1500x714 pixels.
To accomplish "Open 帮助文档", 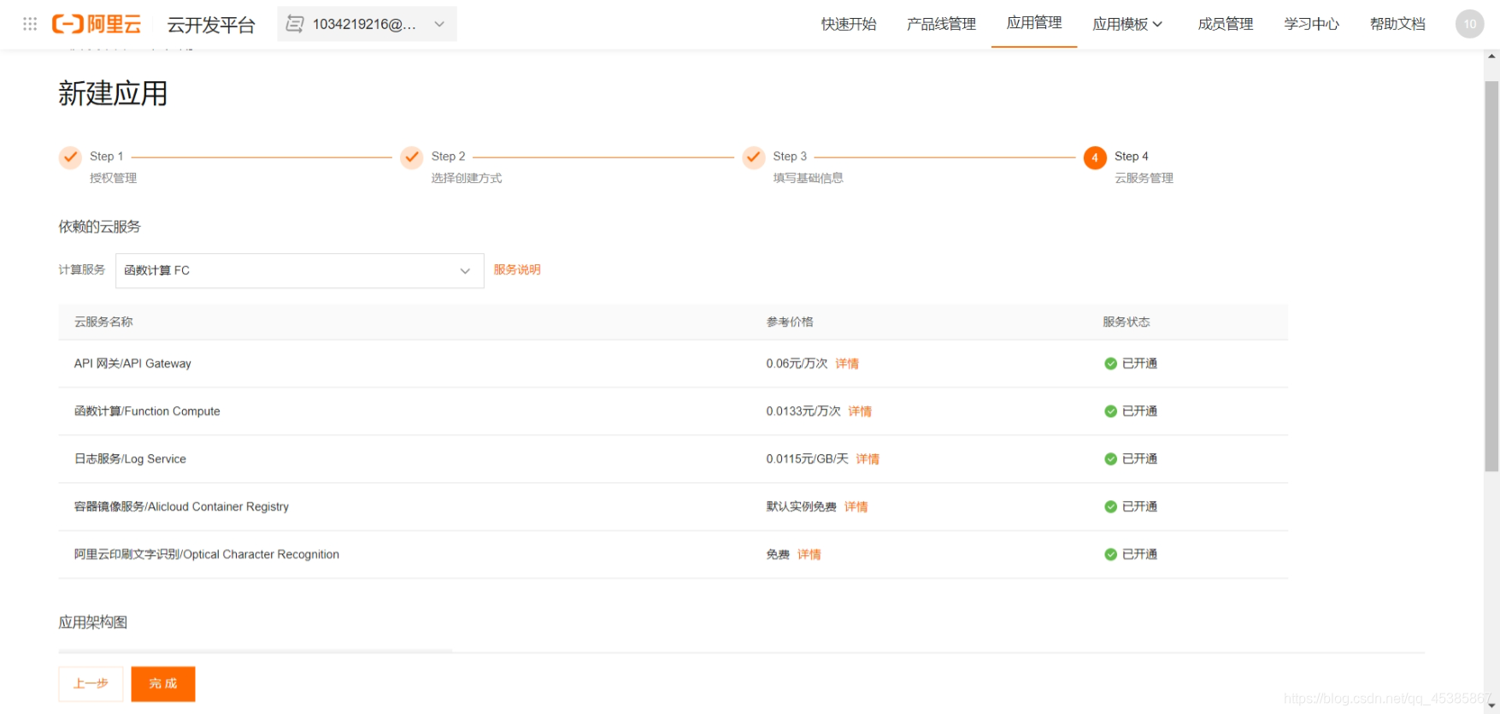I will tap(1397, 24).
